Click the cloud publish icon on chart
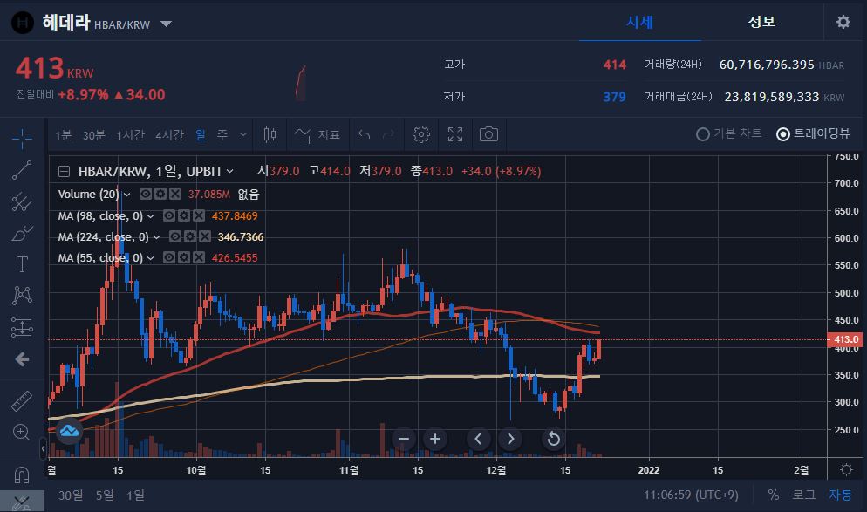 (x=69, y=431)
